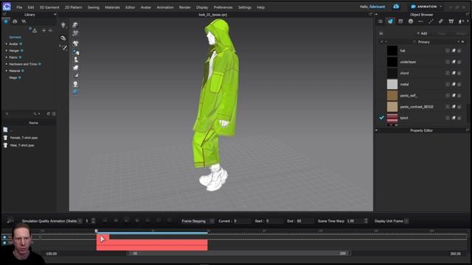Screen dimensions: 472x265
Task: Select the Zipper-like tab in Object Browser
Action: point(441,21)
